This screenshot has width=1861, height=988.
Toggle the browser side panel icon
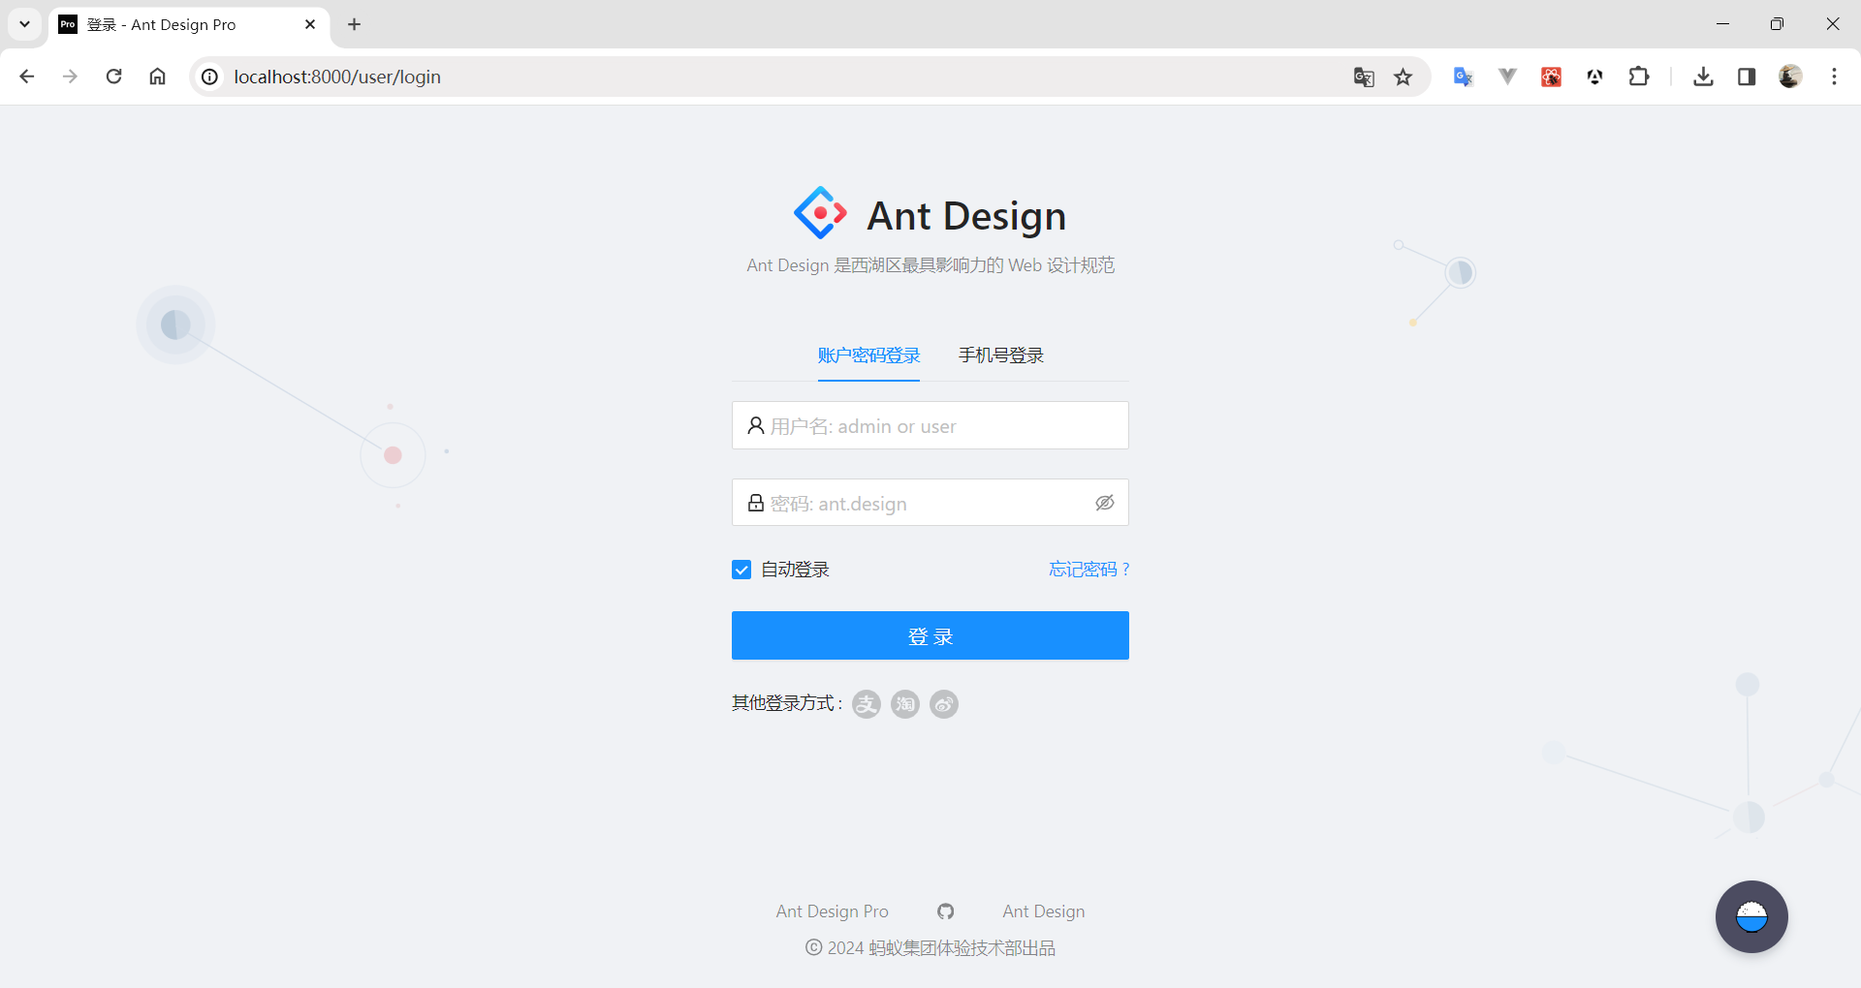tap(1747, 77)
